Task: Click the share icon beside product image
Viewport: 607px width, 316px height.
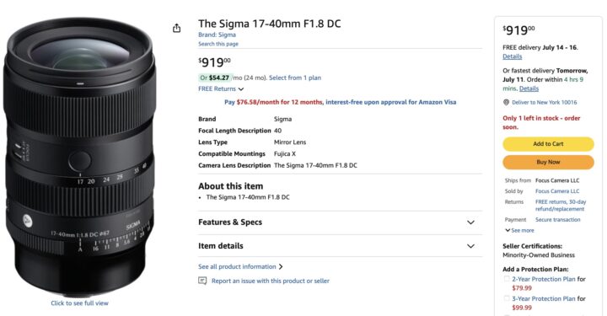Action: click(176, 28)
